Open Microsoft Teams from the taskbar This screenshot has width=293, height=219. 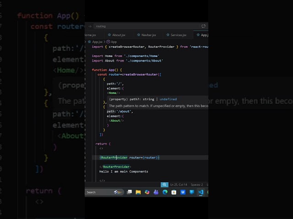pos(156,192)
